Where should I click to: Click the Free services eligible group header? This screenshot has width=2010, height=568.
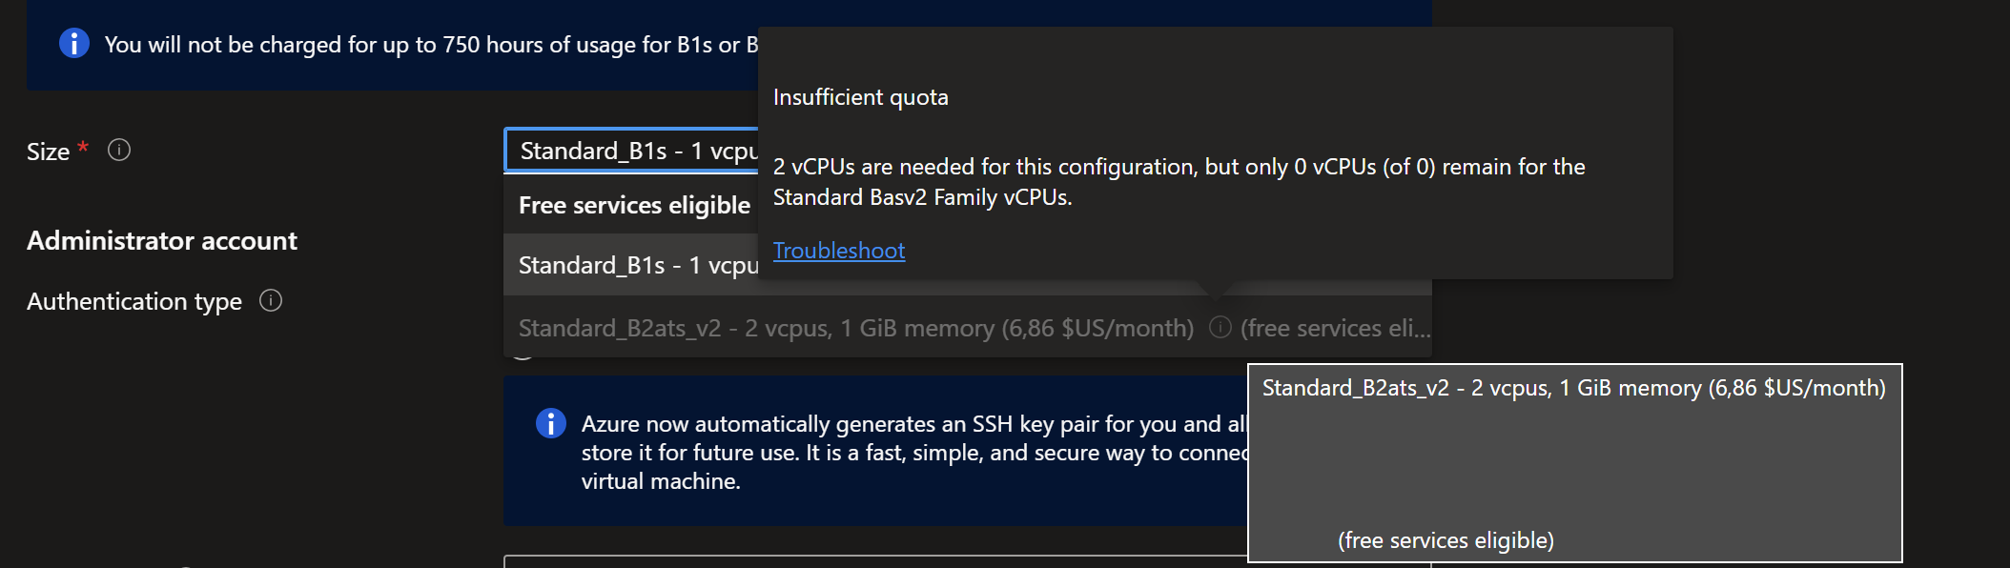coord(634,205)
